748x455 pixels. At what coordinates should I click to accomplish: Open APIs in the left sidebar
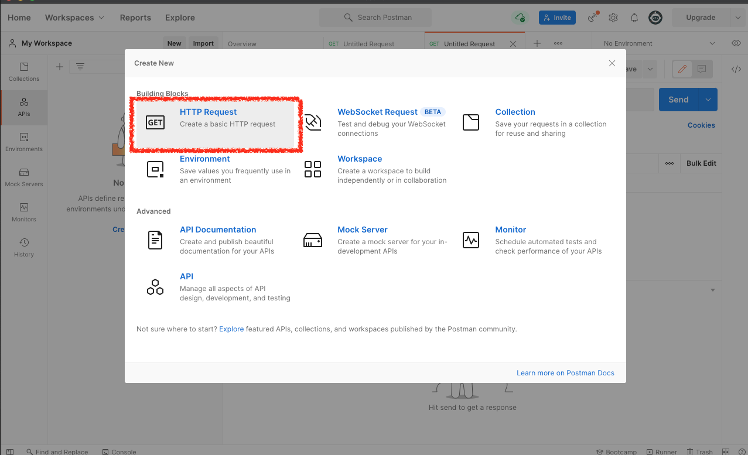(24, 107)
